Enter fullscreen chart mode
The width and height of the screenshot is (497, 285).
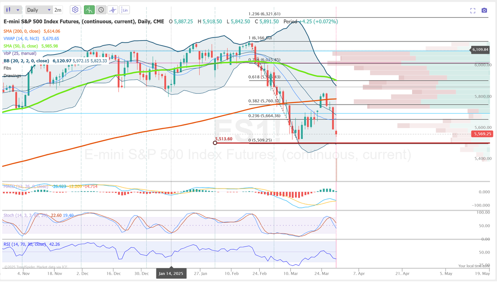click(473, 10)
